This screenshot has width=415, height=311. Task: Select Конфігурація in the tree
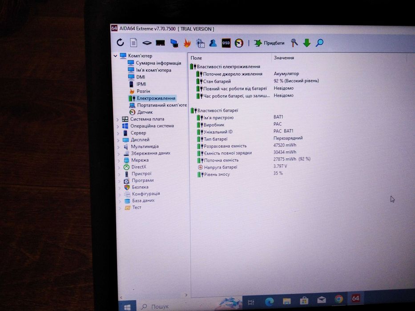click(142, 194)
